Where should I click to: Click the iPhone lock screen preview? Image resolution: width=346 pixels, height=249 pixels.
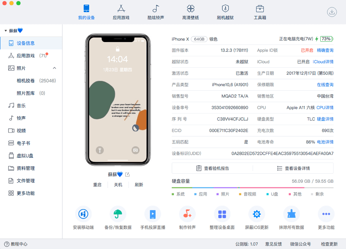pyautogui.click(x=118, y=100)
